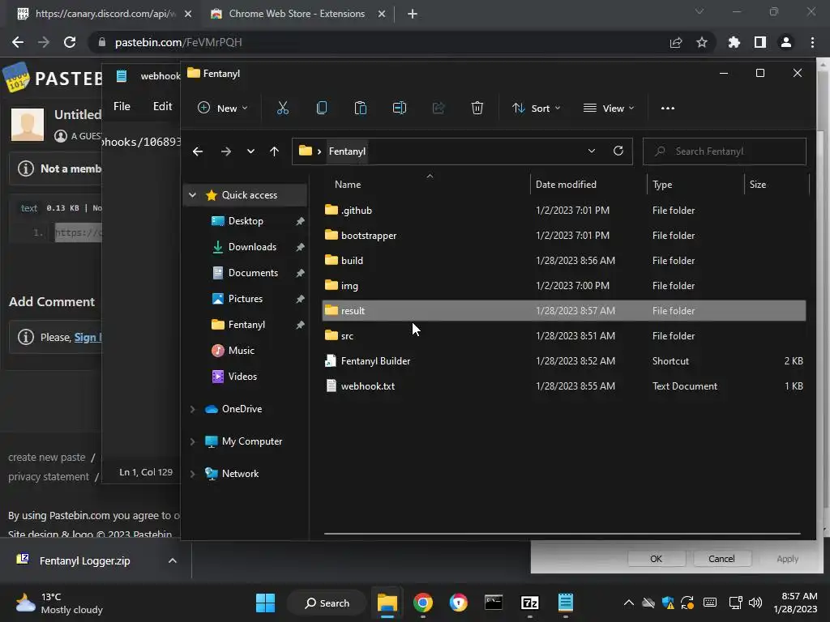Click Sign In link on Pastebin
This screenshot has height=622, width=830.
[x=88, y=338]
